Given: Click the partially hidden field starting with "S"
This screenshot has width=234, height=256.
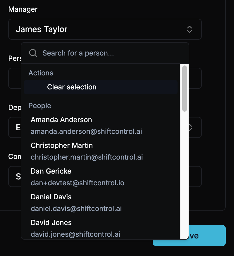Looking at the screenshot, I should (15, 177).
